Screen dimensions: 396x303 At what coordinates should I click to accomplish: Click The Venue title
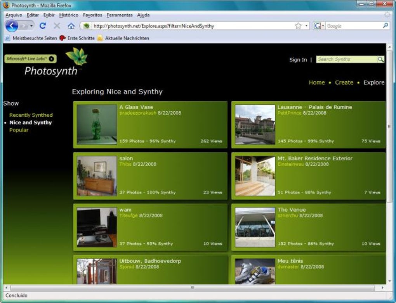(292, 210)
